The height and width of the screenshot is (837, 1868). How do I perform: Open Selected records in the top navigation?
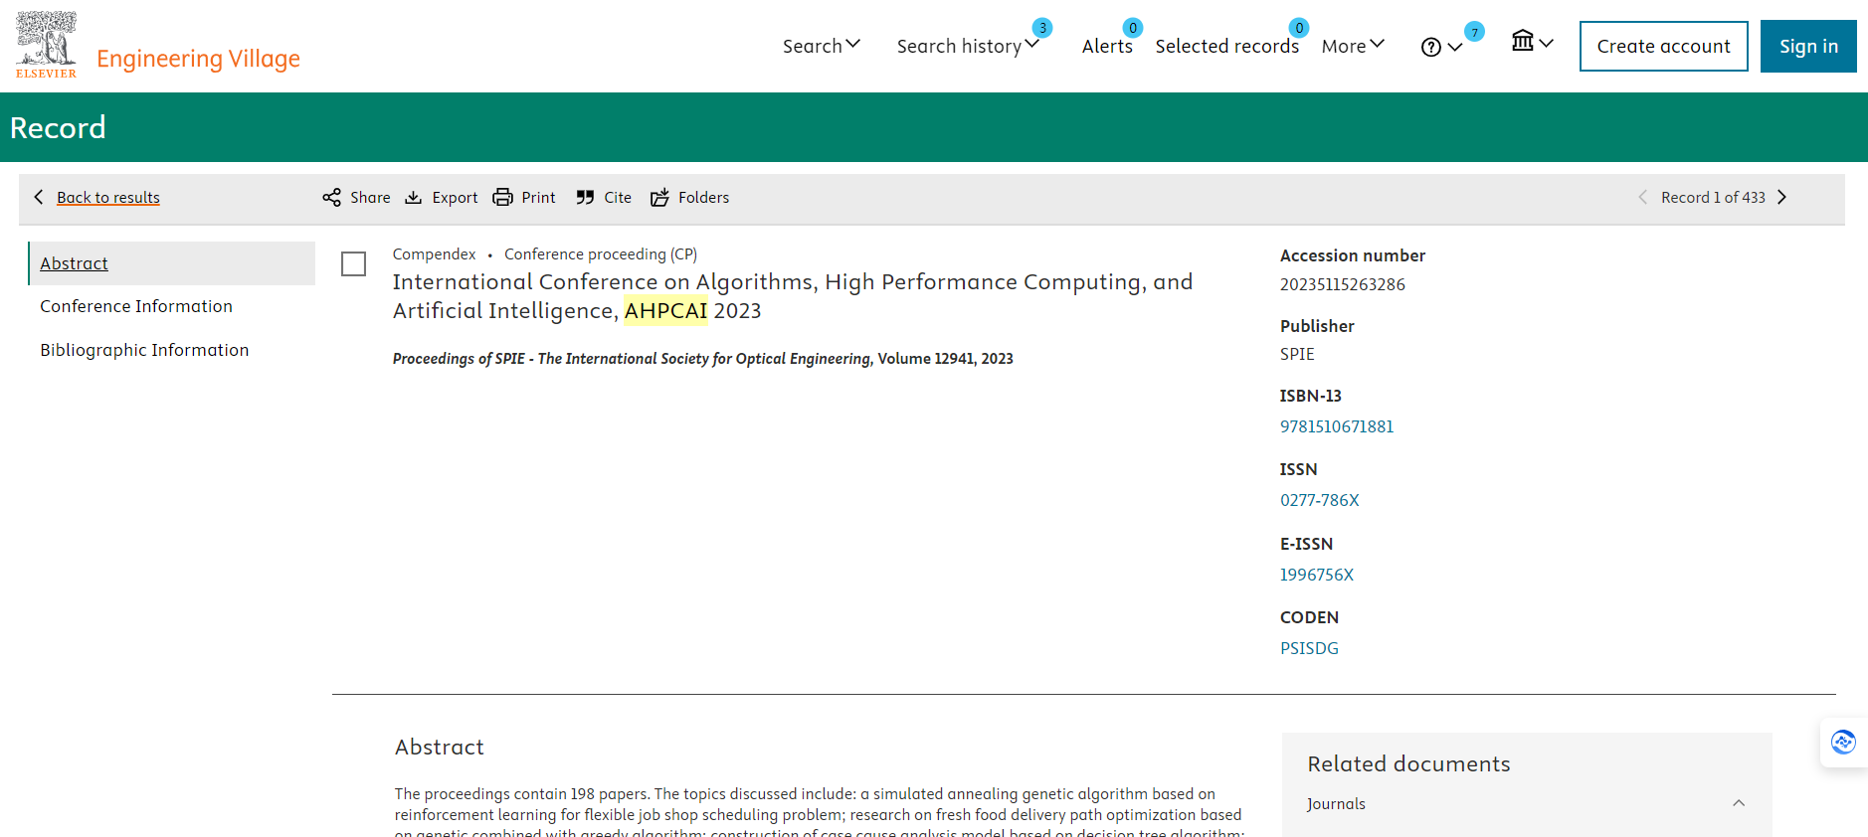coord(1226,46)
